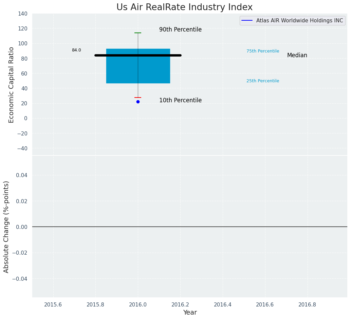Click the blue line in the legend
Screen dimensions: 351x319
click(247, 21)
